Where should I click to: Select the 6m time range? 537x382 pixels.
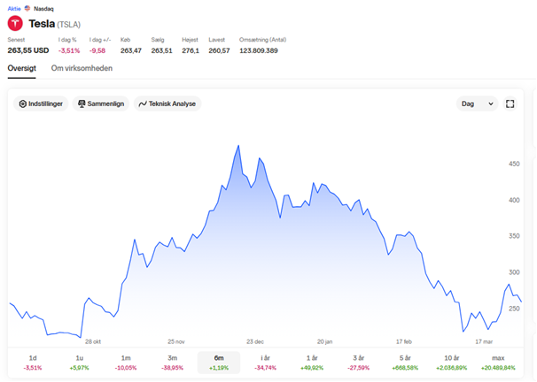tap(219, 363)
